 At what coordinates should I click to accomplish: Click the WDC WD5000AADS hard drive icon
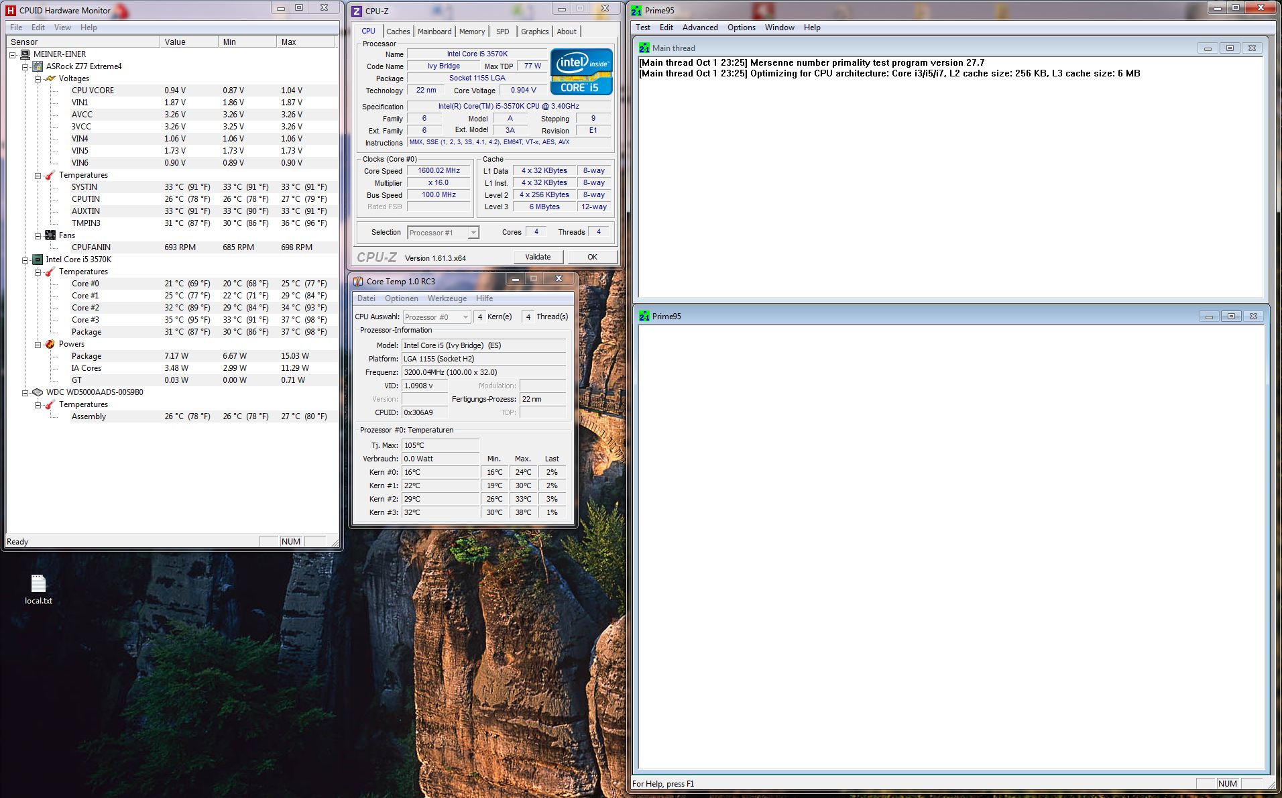[x=38, y=392]
